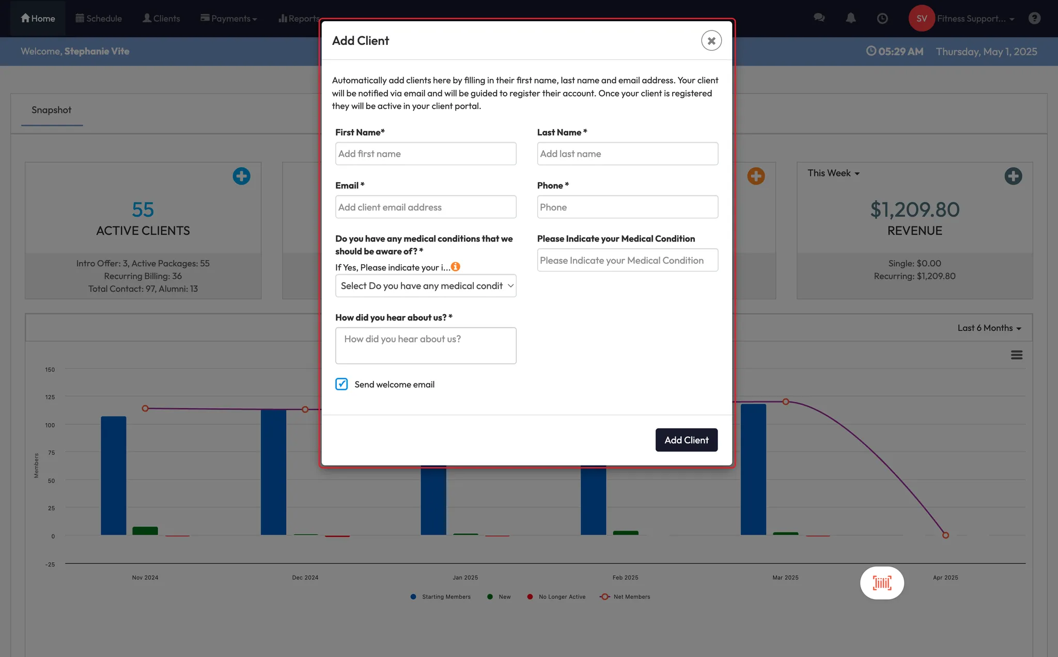Click the plus icon on Revenue card
The height and width of the screenshot is (657, 1058).
pos(1013,176)
